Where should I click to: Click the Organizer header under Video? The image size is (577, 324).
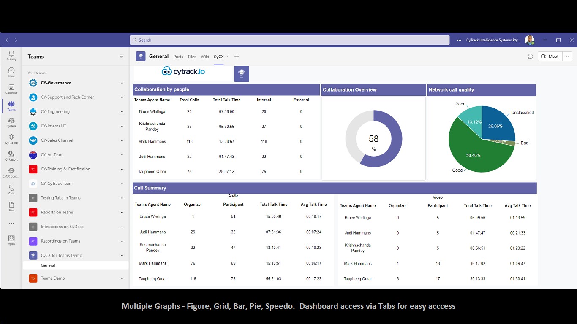[x=398, y=206]
